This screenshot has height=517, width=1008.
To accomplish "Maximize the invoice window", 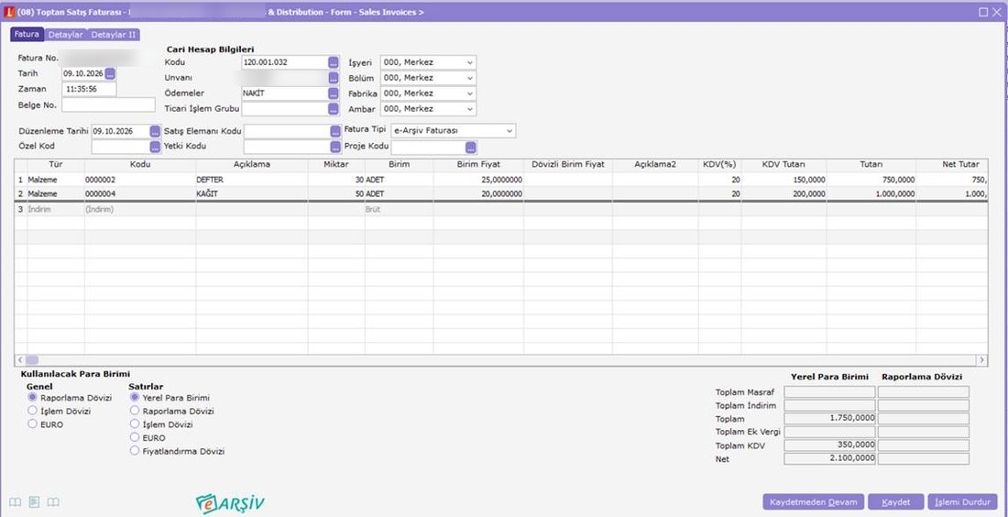I will (x=983, y=12).
